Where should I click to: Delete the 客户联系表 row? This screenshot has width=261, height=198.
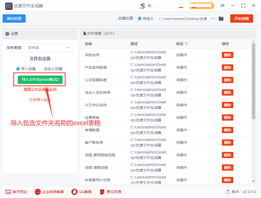click(227, 143)
